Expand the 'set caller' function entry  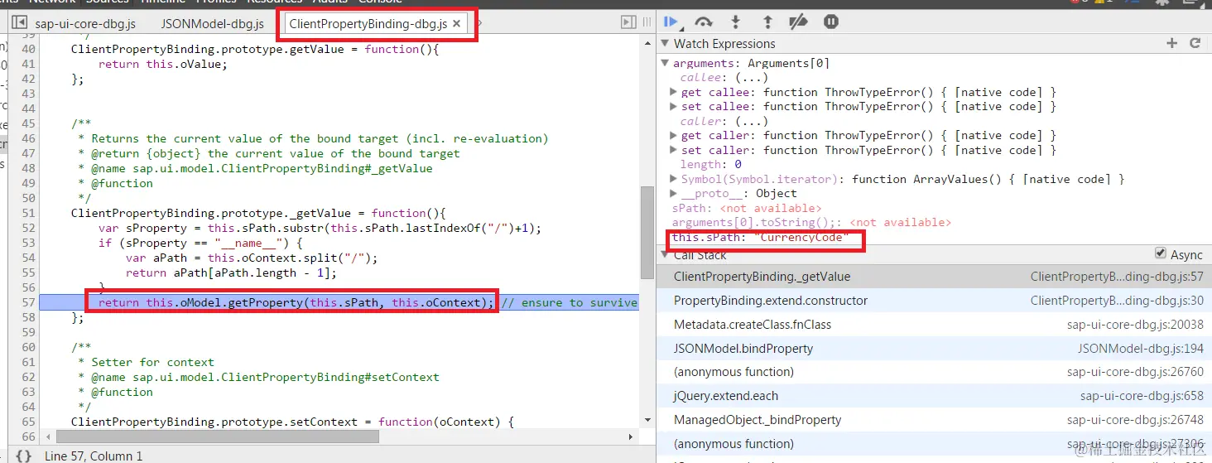point(674,150)
